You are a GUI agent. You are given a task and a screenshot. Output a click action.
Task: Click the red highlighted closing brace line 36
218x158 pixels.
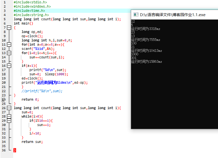point(15,150)
